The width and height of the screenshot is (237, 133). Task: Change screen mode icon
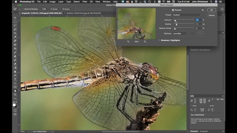[15, 114]
